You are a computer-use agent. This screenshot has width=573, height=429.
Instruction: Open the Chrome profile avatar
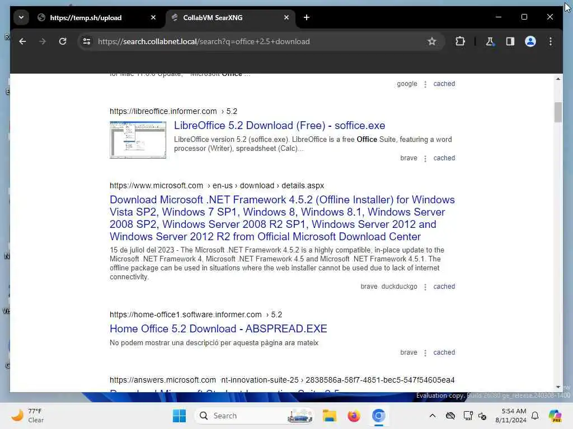[x=530, y=41]
